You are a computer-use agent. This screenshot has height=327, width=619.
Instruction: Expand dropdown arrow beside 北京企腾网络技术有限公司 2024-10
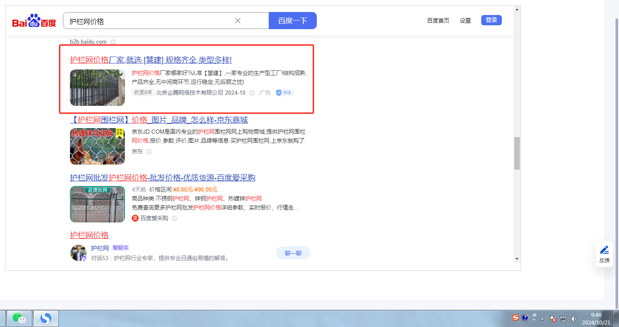click(x=252, y=93)
